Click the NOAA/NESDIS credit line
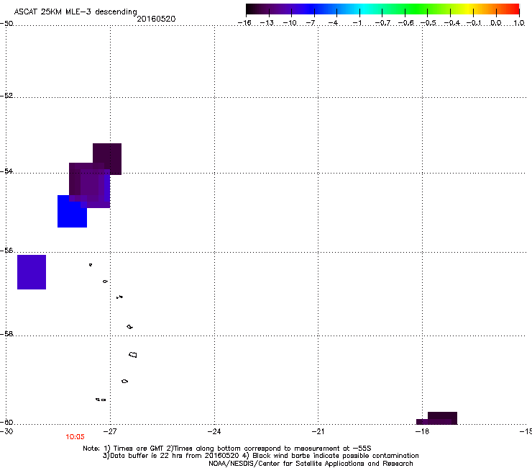 click(x=311, y=464)
